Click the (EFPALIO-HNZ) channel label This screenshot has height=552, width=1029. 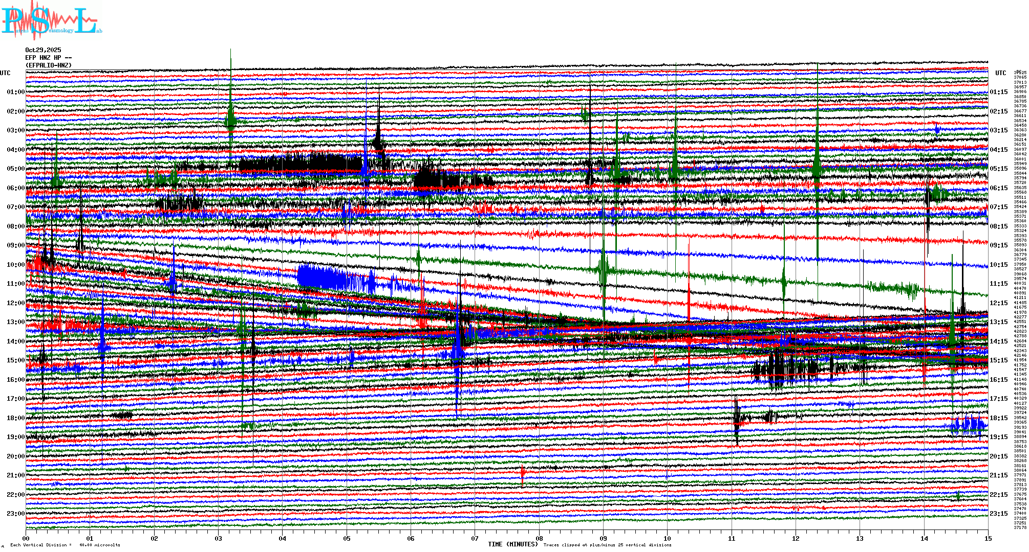pyautogui.click(x=49, y=65)
